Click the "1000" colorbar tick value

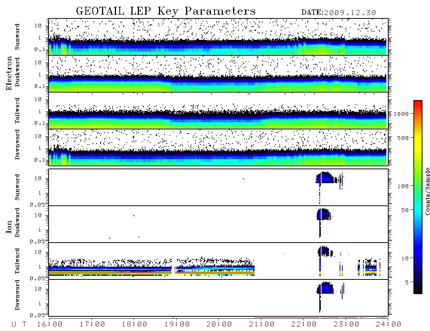401,114
